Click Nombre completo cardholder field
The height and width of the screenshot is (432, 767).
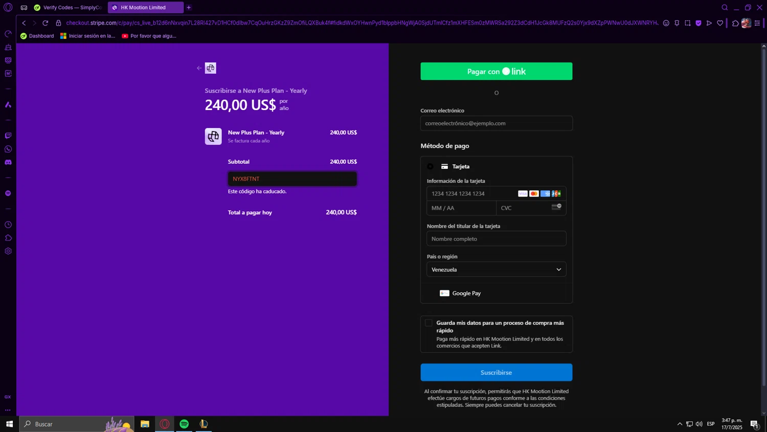point(496,239)
